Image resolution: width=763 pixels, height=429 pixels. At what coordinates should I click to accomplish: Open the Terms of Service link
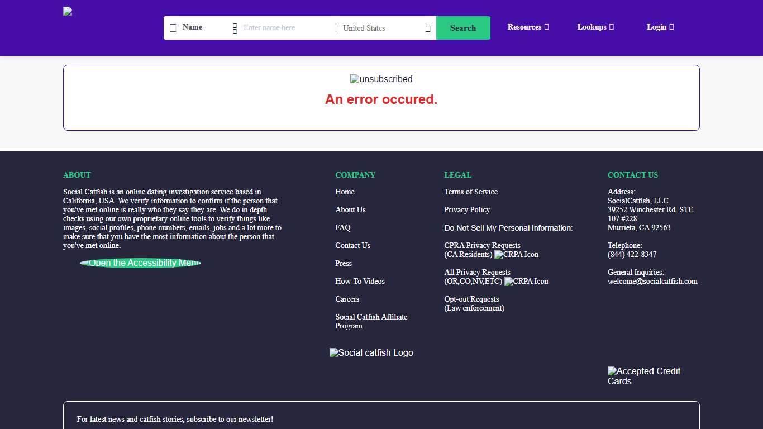[x=471, y=192]
